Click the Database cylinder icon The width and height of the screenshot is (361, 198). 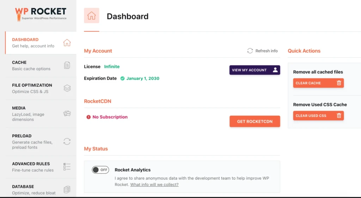point(67,190)
